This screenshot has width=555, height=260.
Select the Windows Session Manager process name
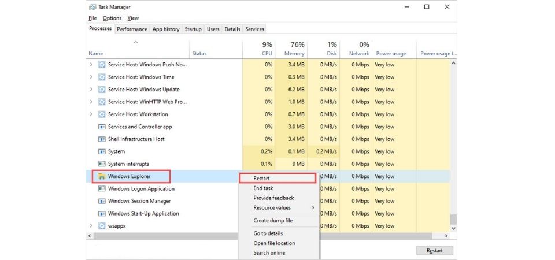[139, 201]
